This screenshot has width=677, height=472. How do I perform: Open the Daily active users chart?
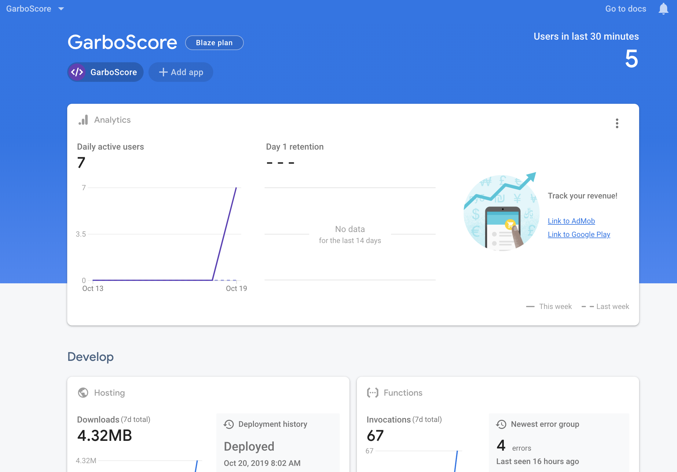(162, 234)
